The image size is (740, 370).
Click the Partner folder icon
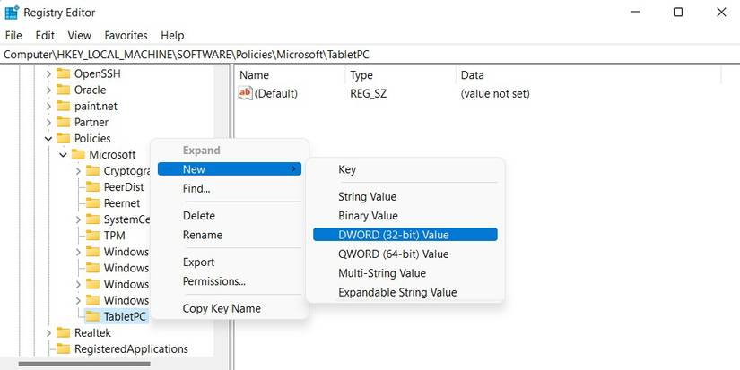click(x=63, y=122)
